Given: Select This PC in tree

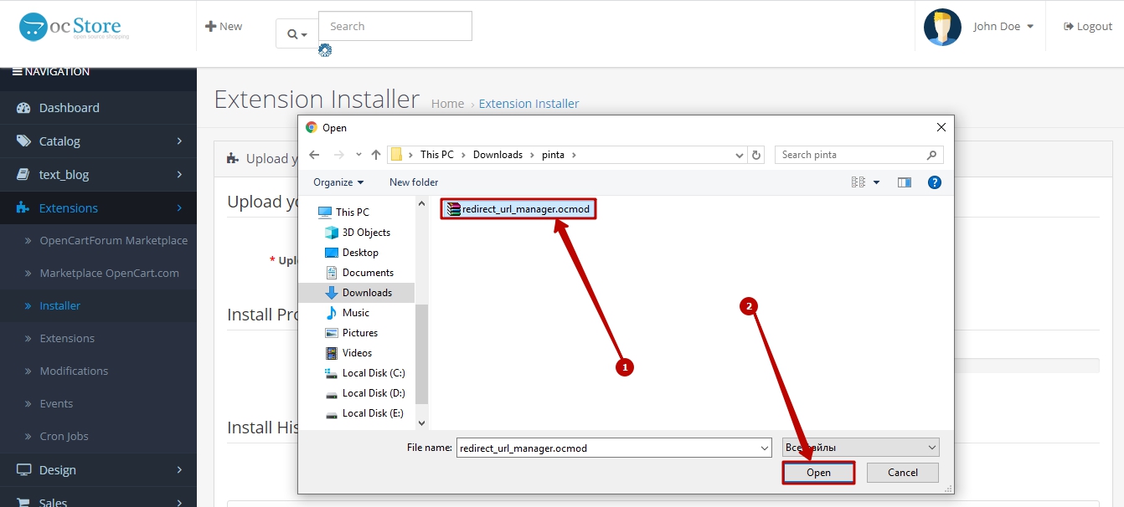Looking at the screenshot, I should (352, 213).
